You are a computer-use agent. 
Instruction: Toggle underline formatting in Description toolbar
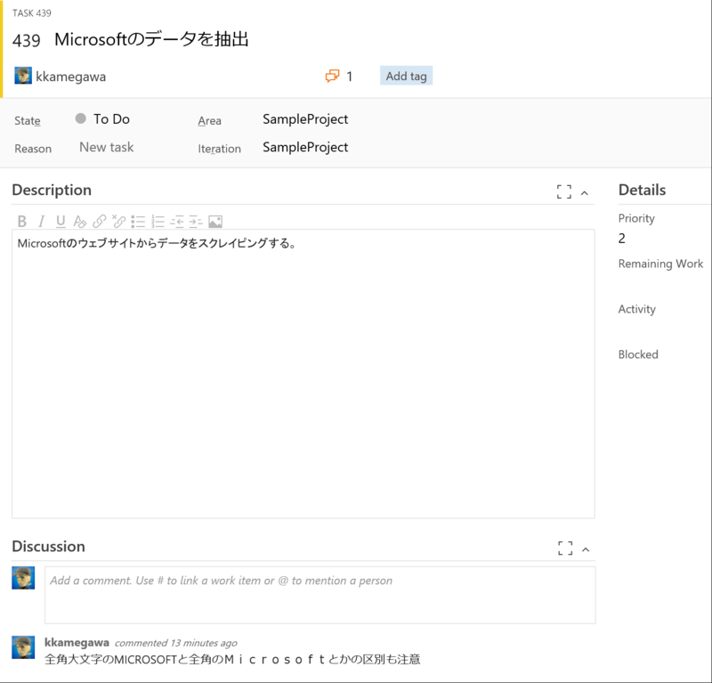pos(61,222)
